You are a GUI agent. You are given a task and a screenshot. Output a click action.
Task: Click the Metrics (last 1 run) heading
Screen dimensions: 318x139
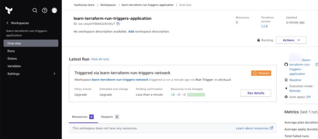pyautogui.click(x=301, y=112)
